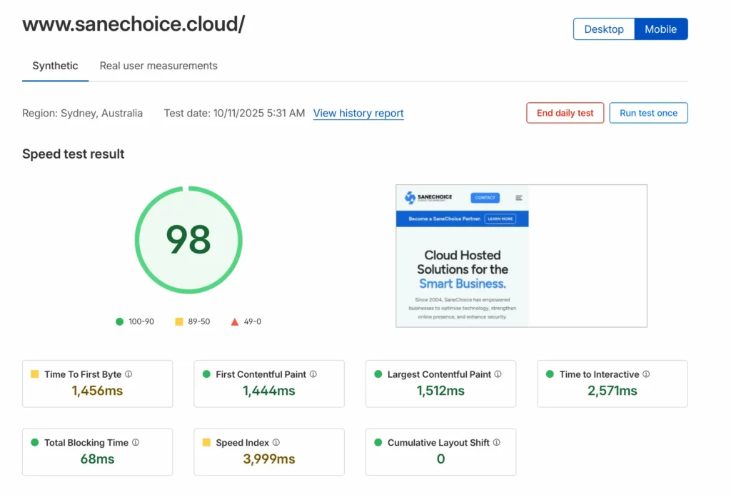Open First Contentful Paint info icon
Viewport: 731px width, 495px height.
click(x=313, y=374)
